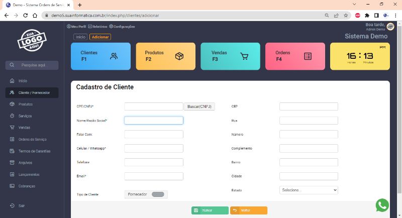The width and height of the screenshot is (402, 218).
Task: Click the WhatsApp chat floating icon
Action: click(382, 205)
